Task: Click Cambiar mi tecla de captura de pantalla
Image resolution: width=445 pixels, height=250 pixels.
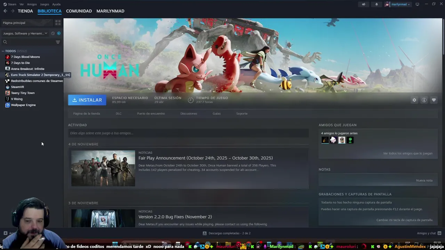Action: [404, 220]
